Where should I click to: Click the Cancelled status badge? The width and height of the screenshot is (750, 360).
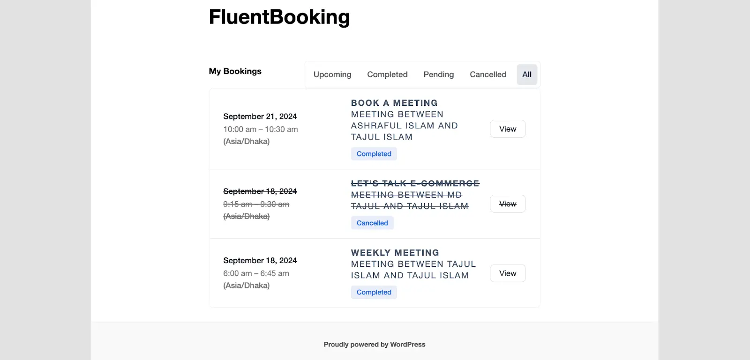tap(372, 223)
